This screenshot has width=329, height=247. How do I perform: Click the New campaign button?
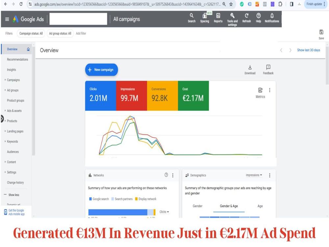point(101,70)
